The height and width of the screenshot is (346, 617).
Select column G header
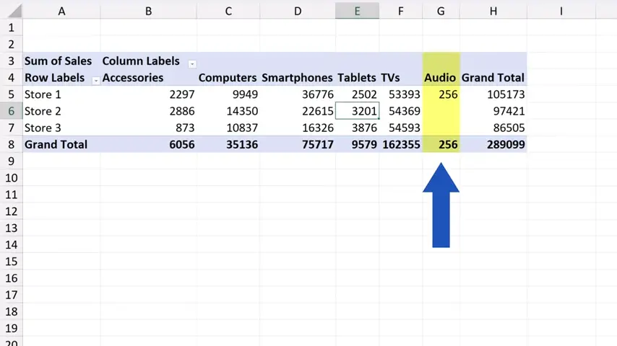coord(441,11)
